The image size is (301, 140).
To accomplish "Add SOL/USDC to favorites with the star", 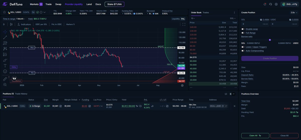I will point(4,12).
